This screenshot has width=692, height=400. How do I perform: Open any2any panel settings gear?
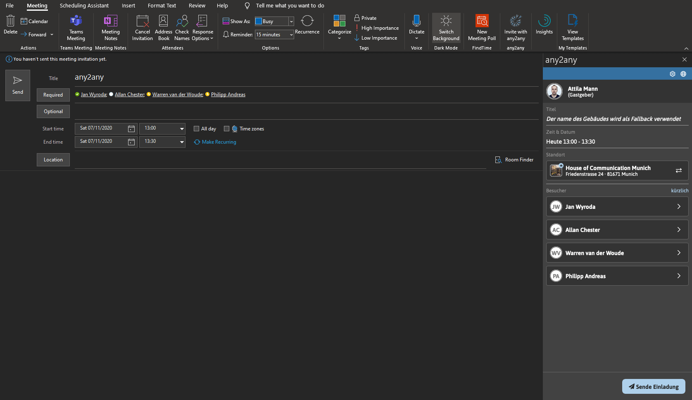pos(673,74)
